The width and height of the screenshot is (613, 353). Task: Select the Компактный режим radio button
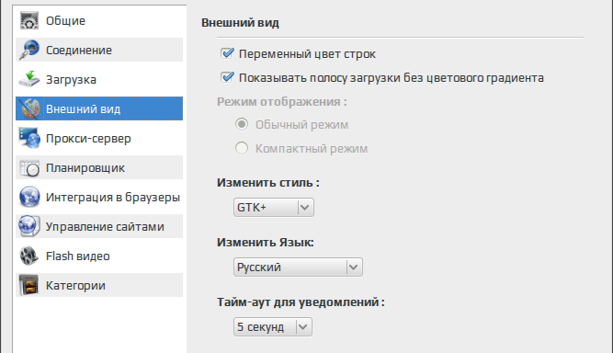(x=242, y=148)
